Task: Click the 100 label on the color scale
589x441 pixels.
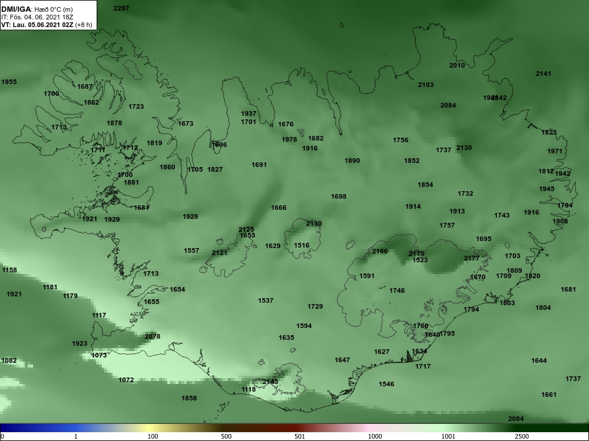Action: [x=153, y=436]
